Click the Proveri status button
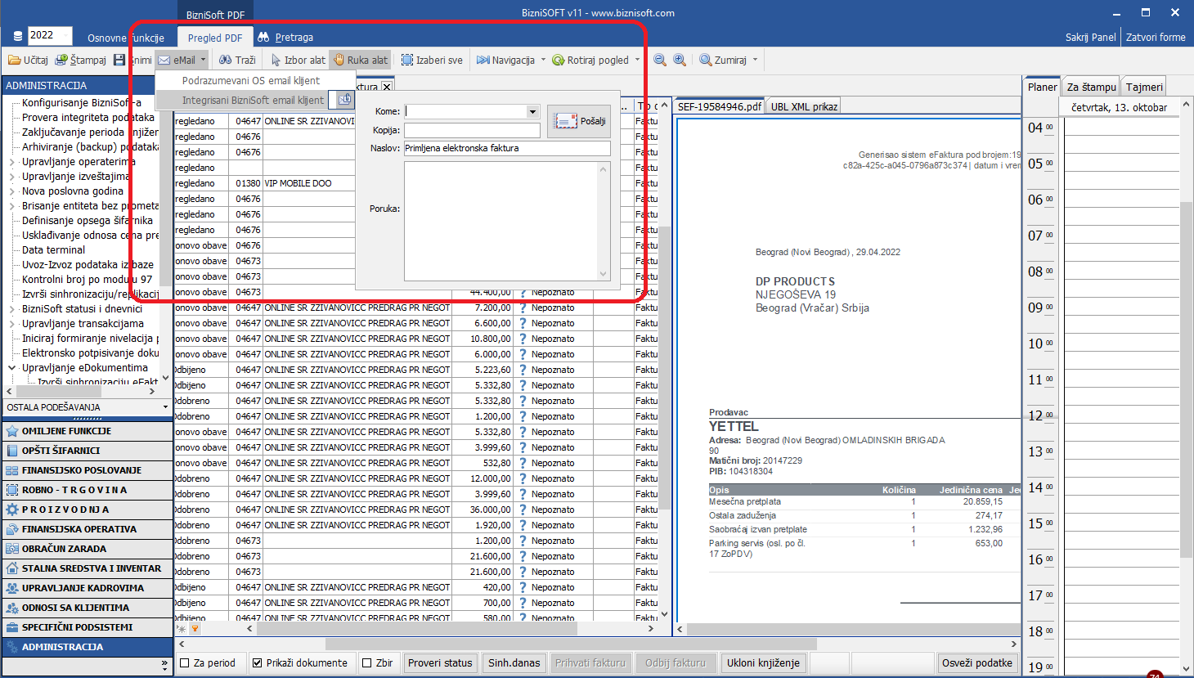This screenshot has width=1194, height=678. 440,663
